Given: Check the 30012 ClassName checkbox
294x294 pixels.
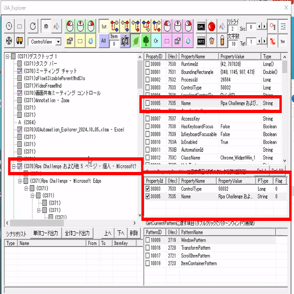Looking at the screenshot, I should pyautogui.click(x=147, y=157).
